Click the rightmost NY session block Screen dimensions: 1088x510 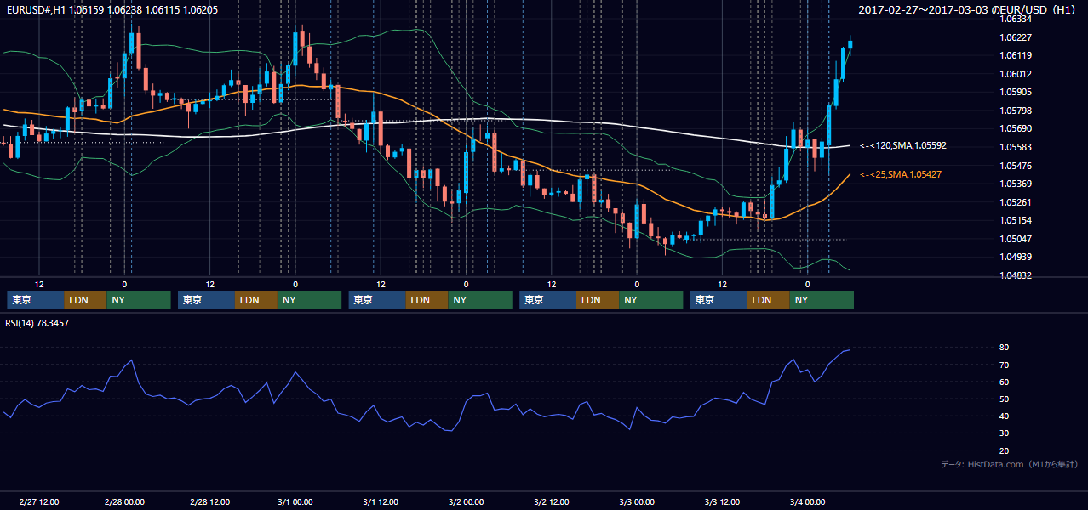click(x=822, y=300)
